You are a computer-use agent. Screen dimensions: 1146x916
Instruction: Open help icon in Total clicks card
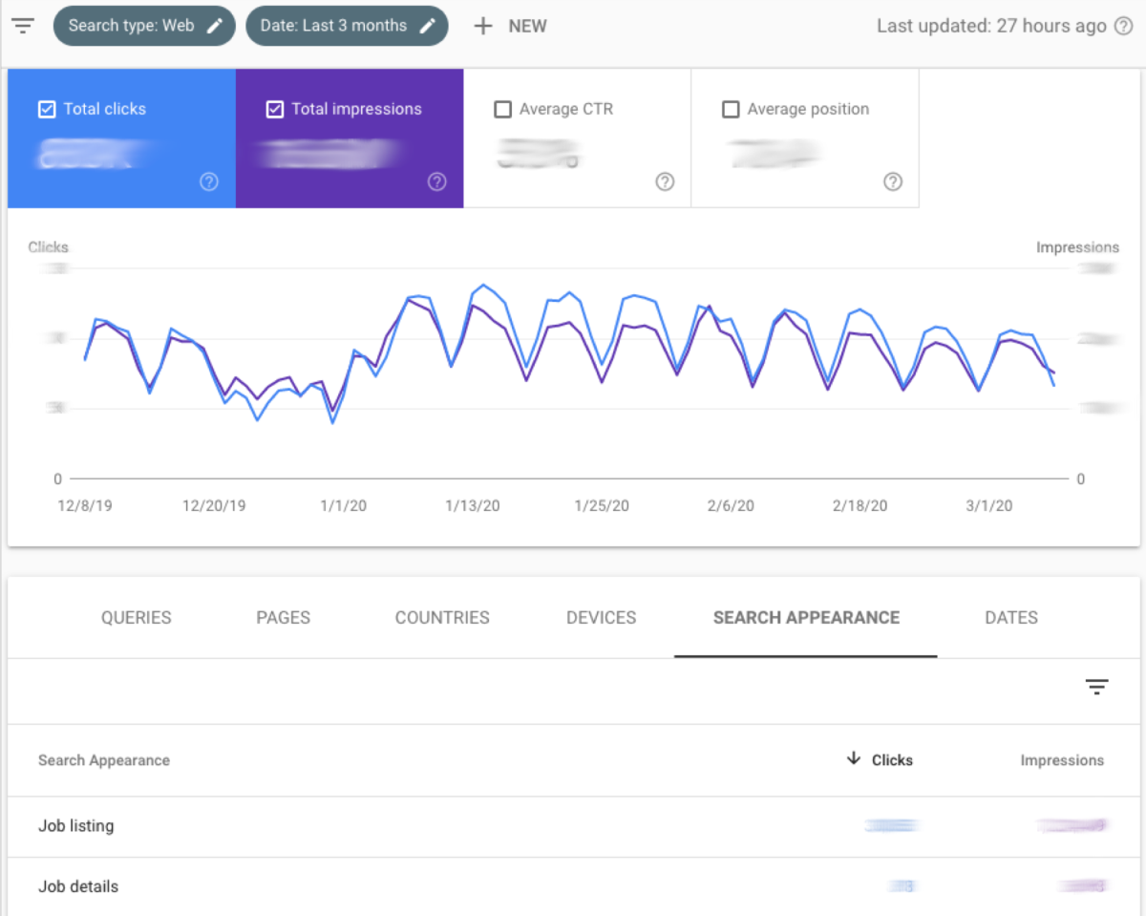[x=209, y=181]
